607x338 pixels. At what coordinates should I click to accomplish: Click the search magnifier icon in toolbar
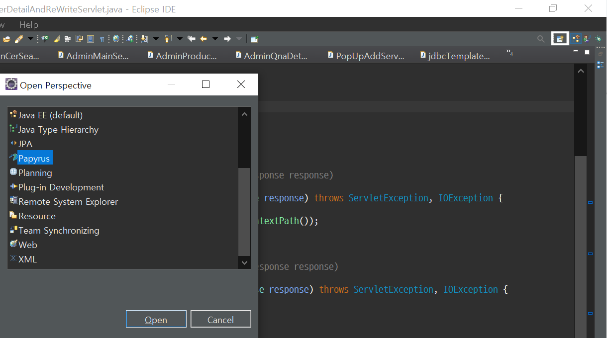(x=541, y=39)
